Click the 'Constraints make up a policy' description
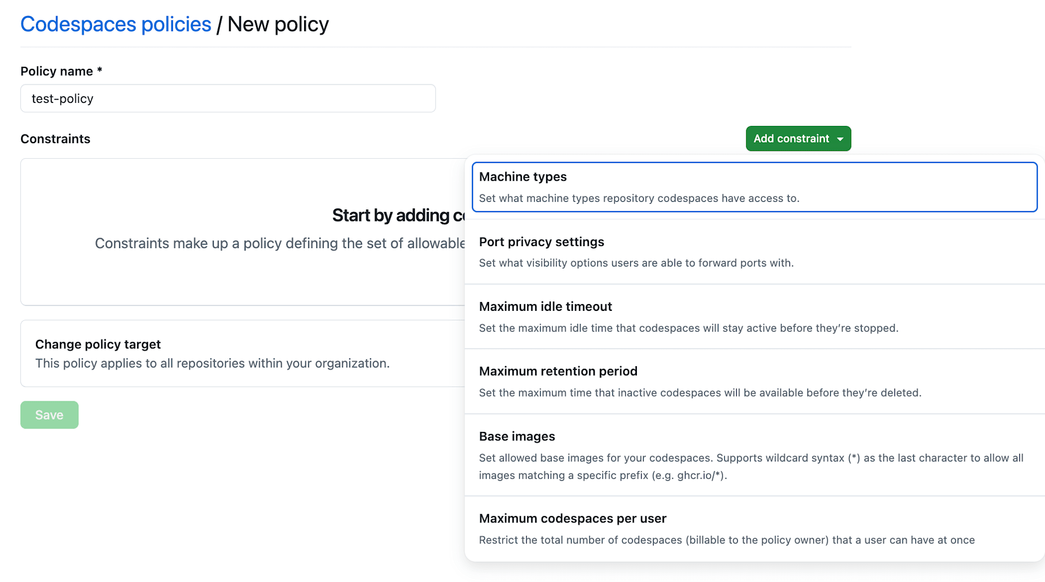This screenshot has height=582, width=1045. 280,243
